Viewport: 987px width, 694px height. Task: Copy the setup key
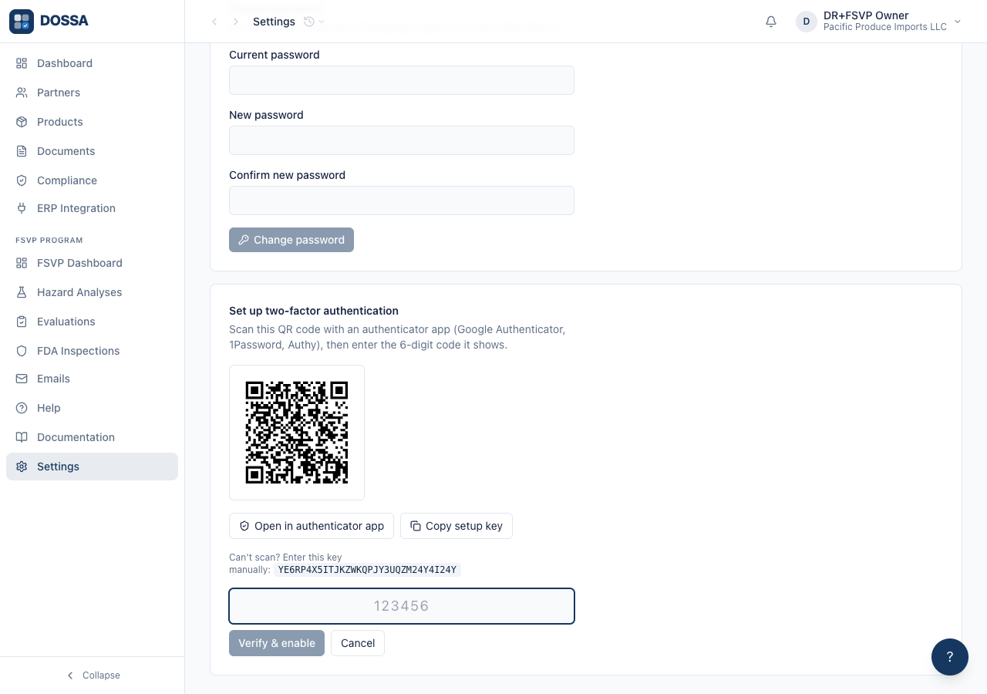pos(456,526)
